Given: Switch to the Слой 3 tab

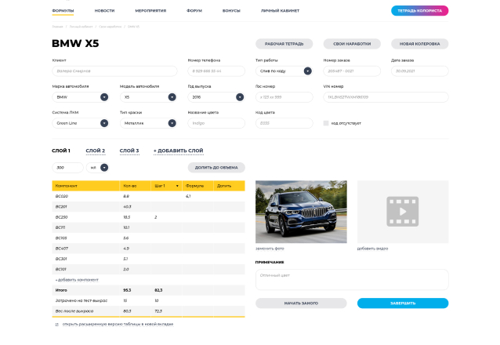Looking at the screenshot, I should coord(129,151).
